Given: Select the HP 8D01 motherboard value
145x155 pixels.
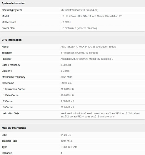Looking at the screenshot, I should point(66,22).
